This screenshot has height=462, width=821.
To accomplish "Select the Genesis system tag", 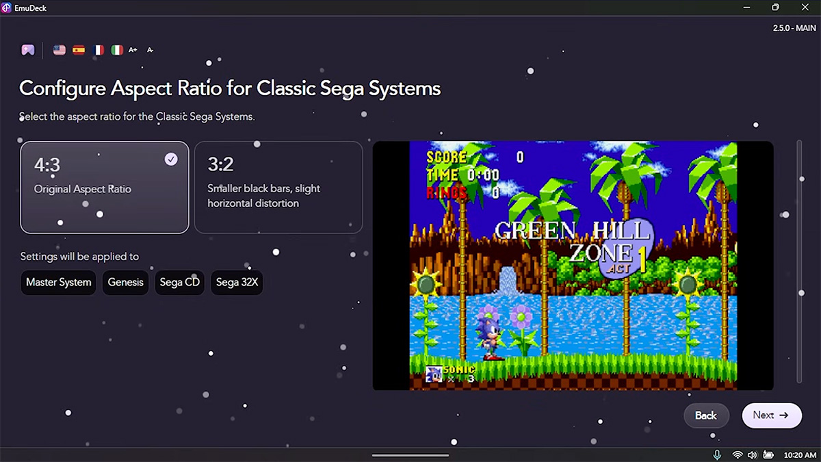I will (125, 282).
